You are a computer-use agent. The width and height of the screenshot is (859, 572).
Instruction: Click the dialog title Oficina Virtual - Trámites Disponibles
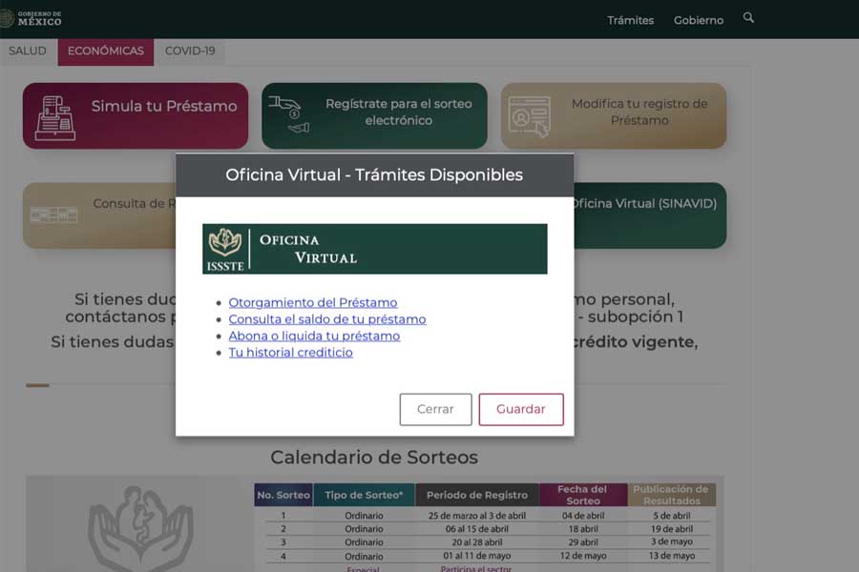(374, 175)
